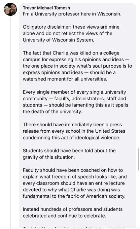Click "the death of the university" line

(x=52, y=111)
